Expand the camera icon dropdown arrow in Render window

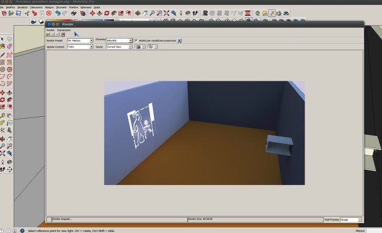[x=144, y=47]
